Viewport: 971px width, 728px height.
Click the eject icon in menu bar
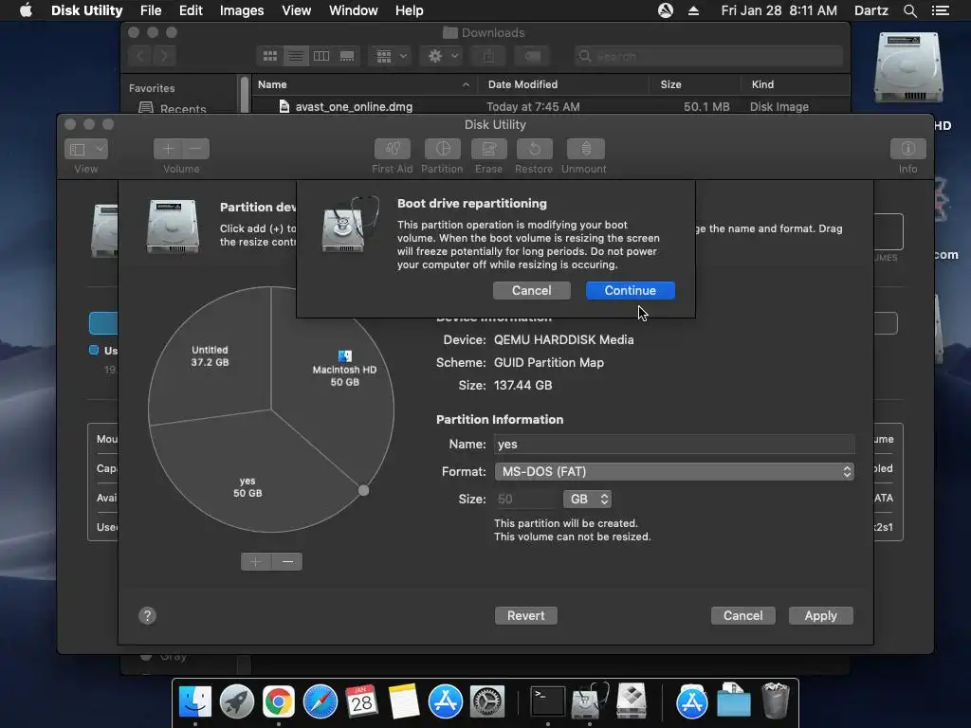point(693,10)
